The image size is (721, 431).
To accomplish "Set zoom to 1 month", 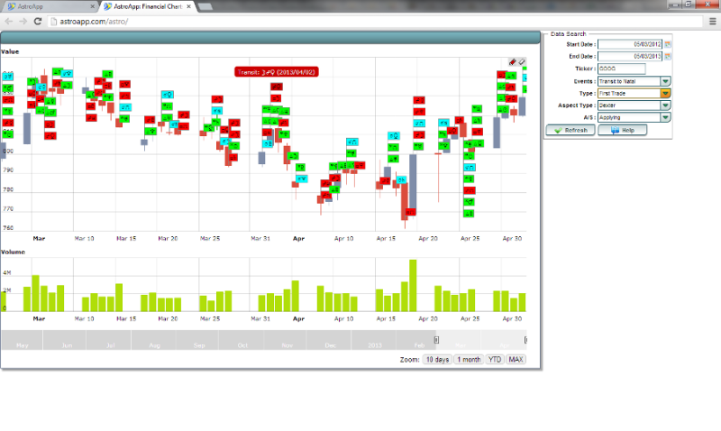I will pyautogui.click(x=468, y=359).
